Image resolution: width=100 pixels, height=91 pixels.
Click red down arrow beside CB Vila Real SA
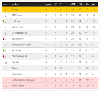tap(3, 56)
